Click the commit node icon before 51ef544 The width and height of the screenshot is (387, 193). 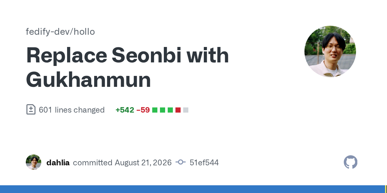(x=181, y=162)
